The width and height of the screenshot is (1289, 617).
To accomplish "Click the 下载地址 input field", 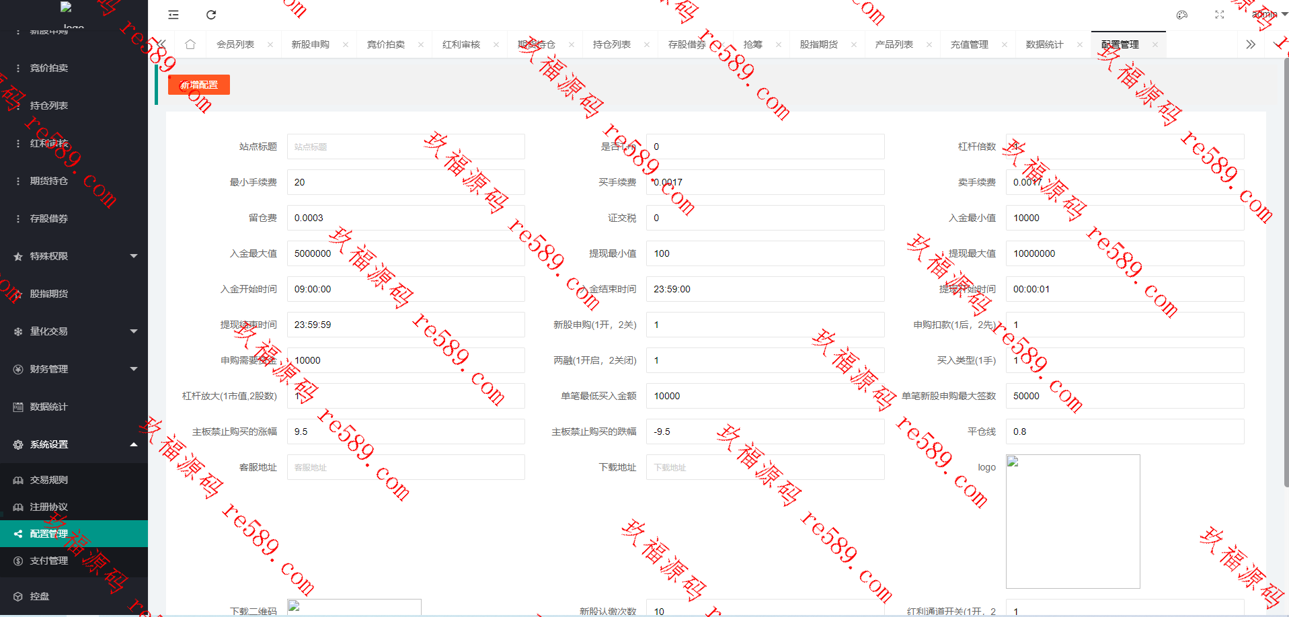I will tap(765, 467).
